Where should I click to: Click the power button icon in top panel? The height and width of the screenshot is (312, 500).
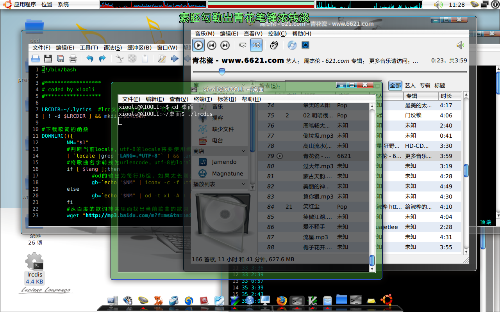[495, 5]
